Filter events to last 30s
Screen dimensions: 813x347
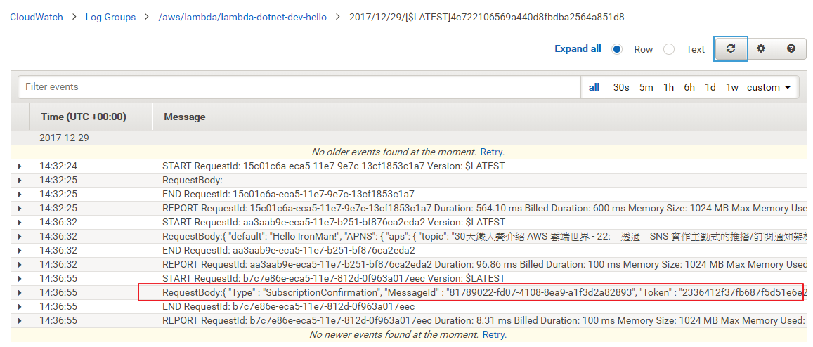620,87
